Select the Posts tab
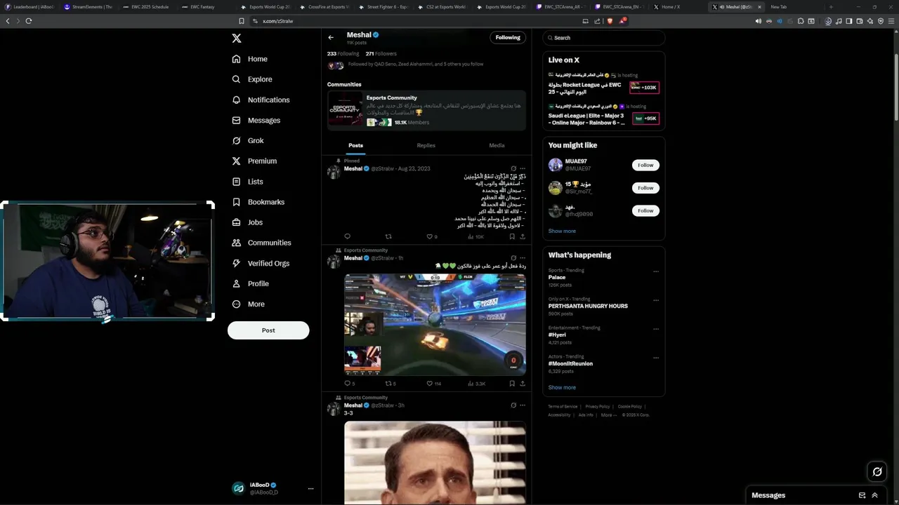The width and height of the screenshot is (899, 505). click(356, 145)
